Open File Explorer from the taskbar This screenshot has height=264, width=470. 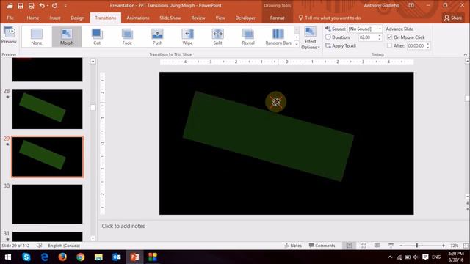point(98,257)
